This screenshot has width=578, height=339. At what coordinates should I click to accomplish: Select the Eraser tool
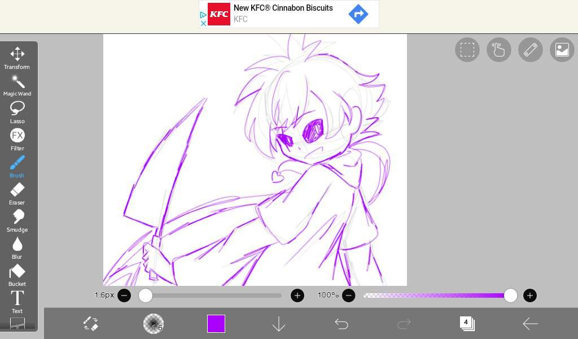tap(17, 194)
